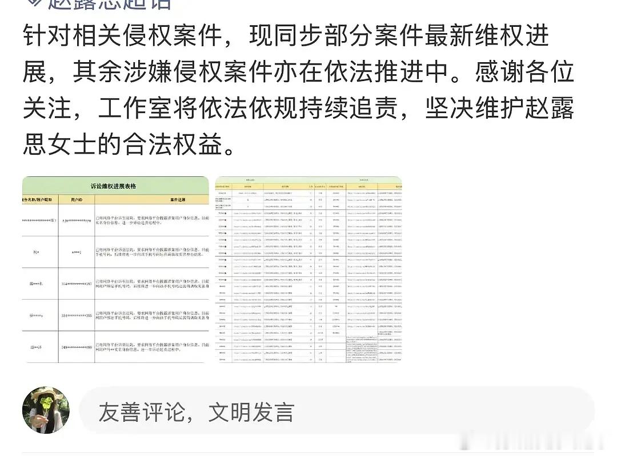Tap the 用户ID column header in table image

(x=77, y=200)
